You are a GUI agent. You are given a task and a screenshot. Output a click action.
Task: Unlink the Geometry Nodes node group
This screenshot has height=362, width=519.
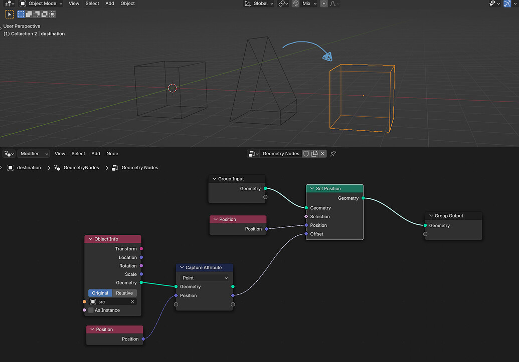[323, 154]
